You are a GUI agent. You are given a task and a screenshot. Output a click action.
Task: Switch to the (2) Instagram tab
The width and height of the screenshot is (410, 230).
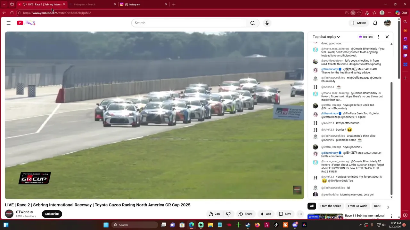click(x=143, y=4)
